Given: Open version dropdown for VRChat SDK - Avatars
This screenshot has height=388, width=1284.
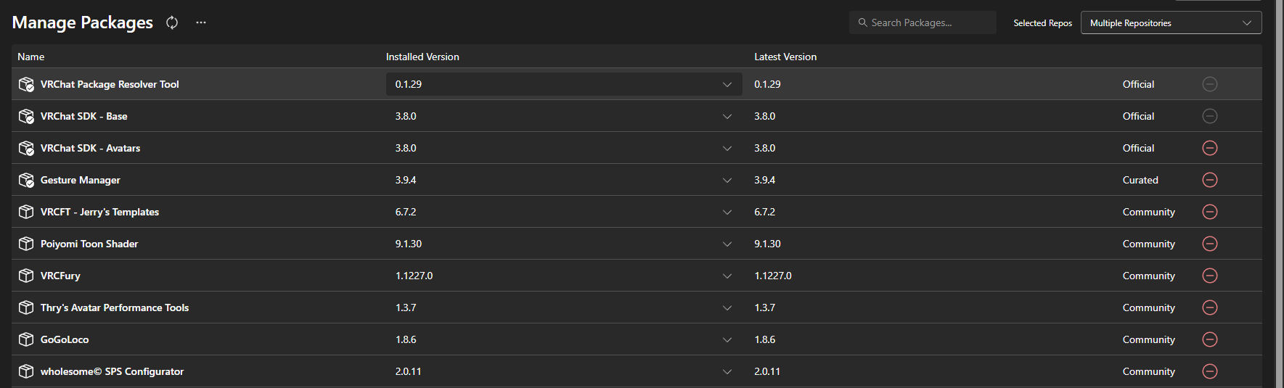Looking at the screenshot, I should pyautogui.click(x=564, y=148).
